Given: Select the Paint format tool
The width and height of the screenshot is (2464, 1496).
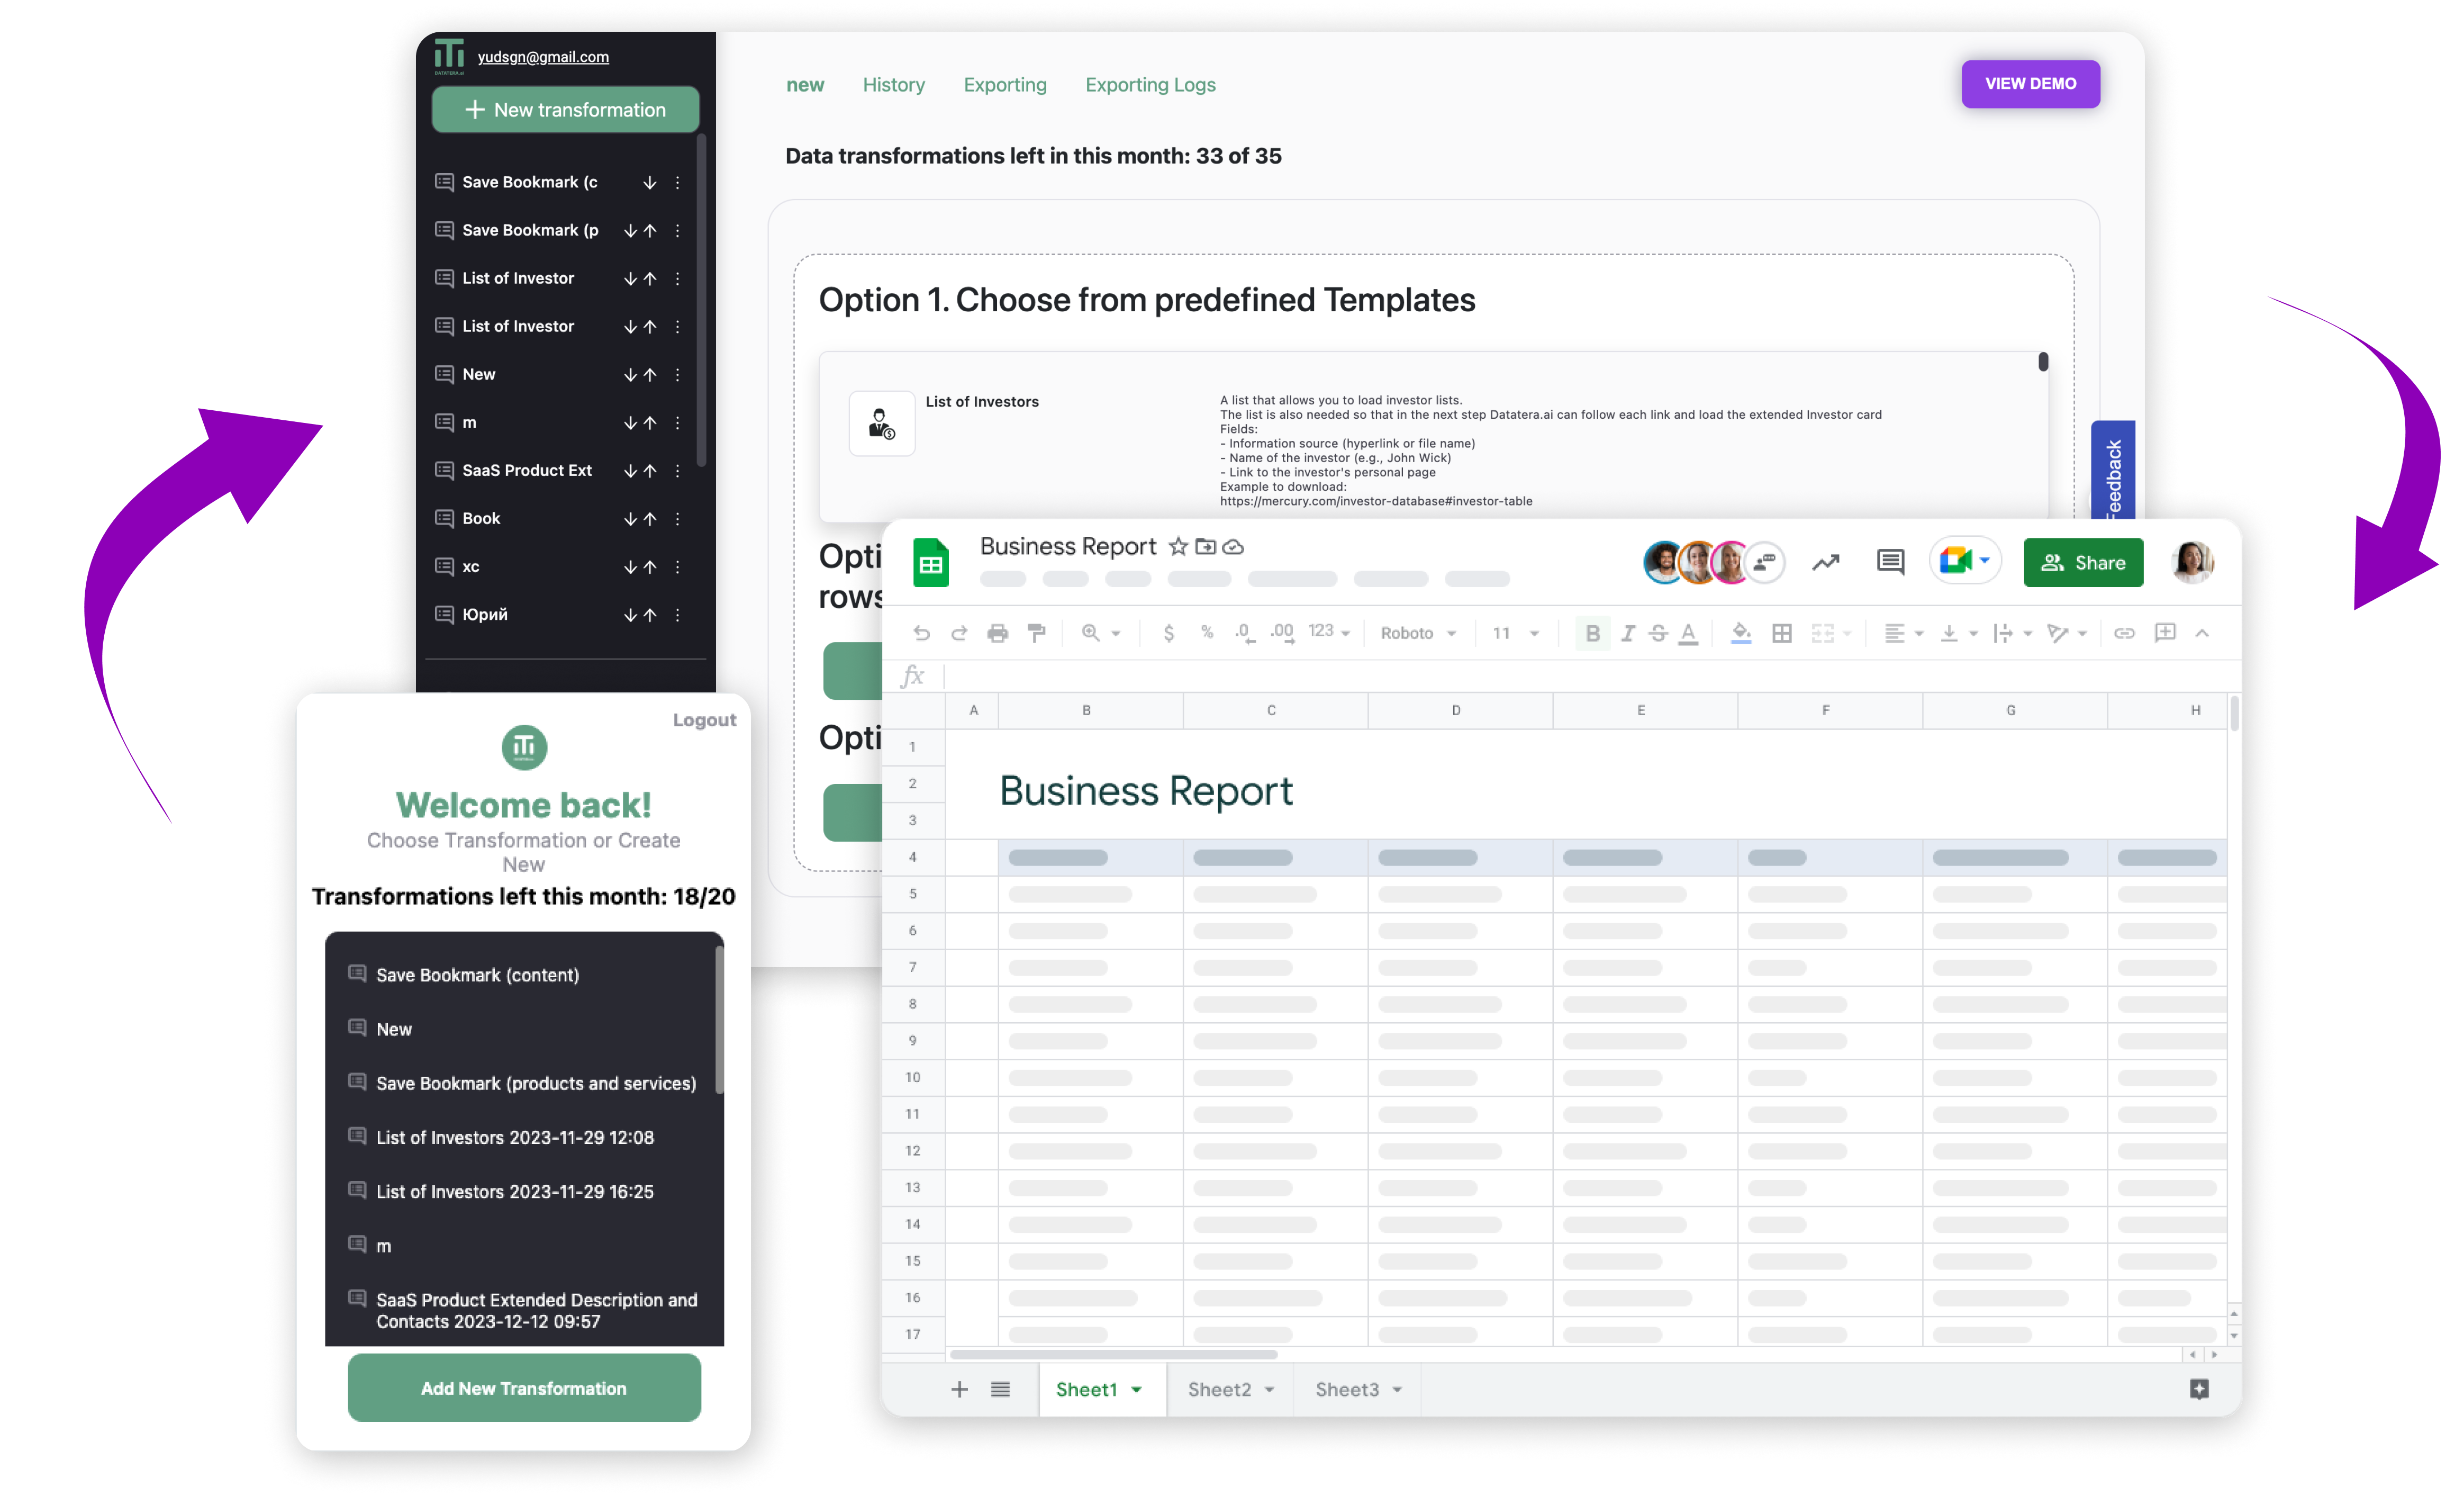Looking at the screenshot, I should click(1036, 633).
